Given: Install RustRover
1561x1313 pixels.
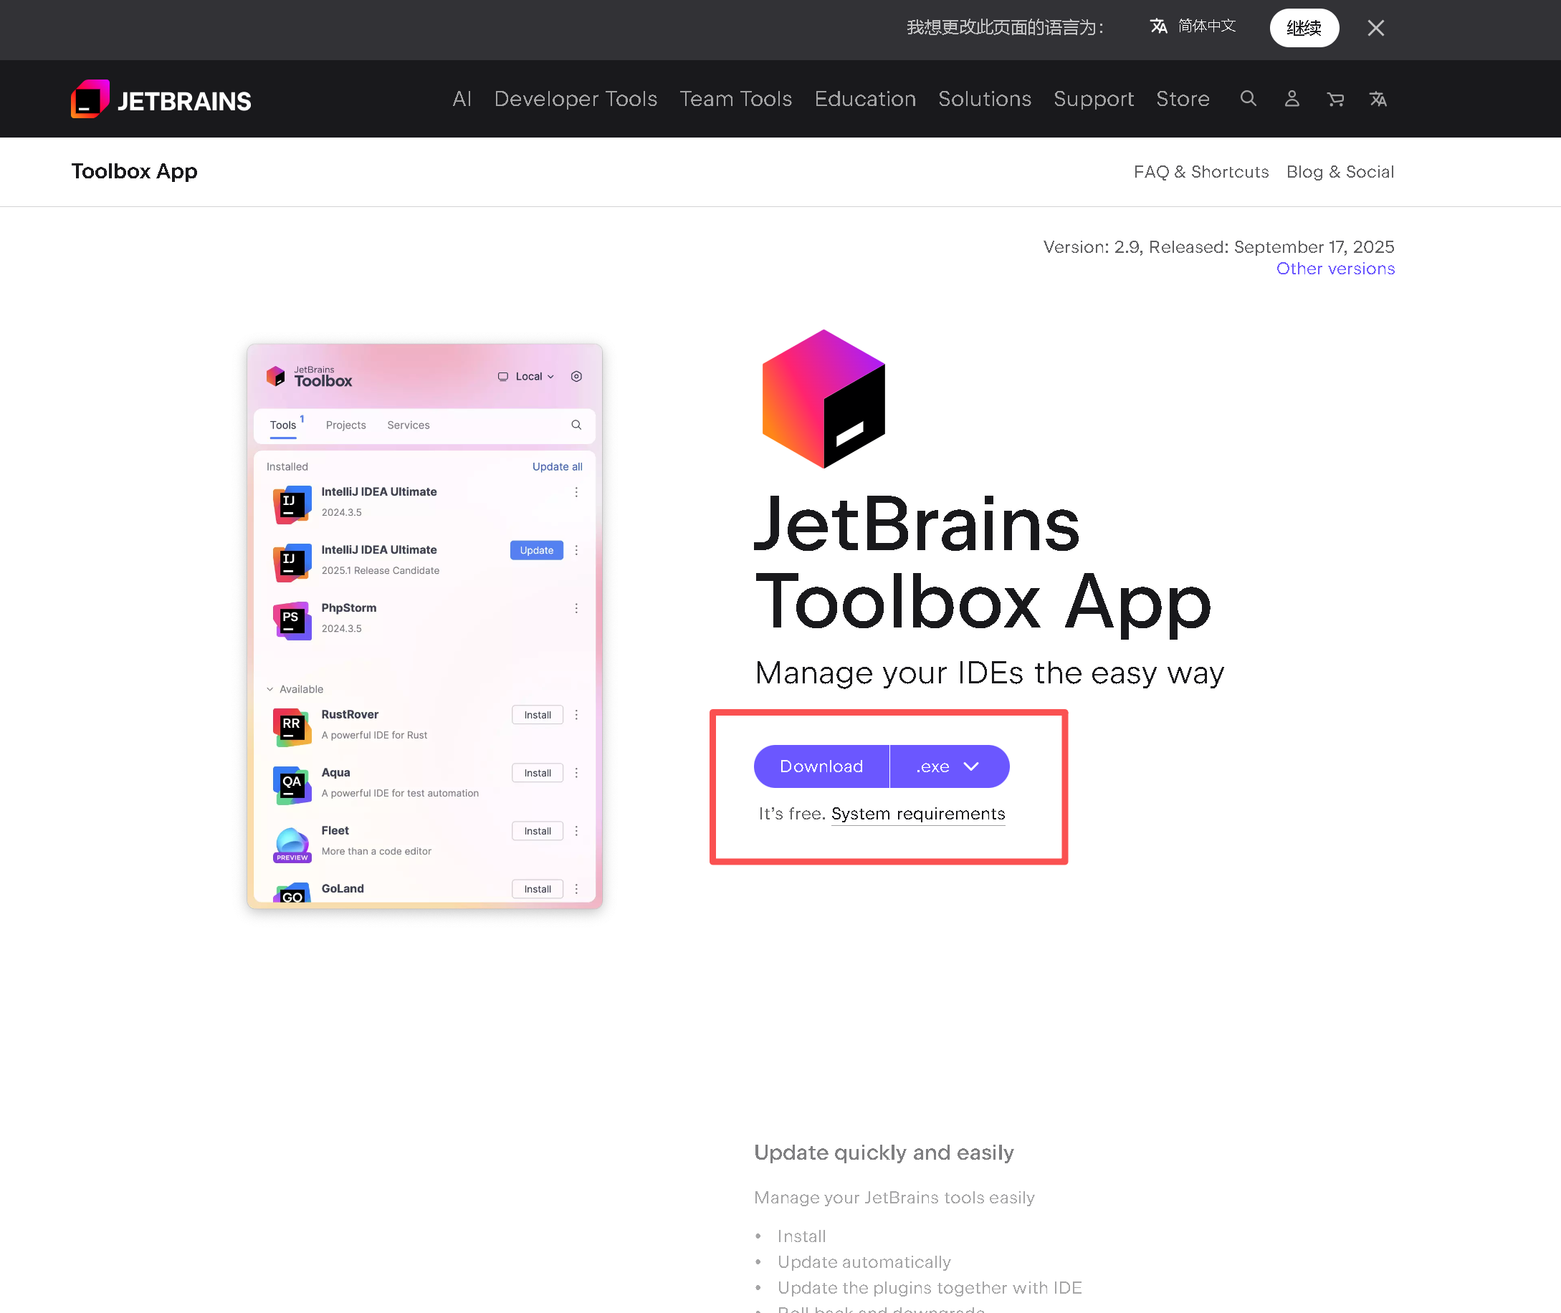Looking at the screenshot, I should tap(537, 716).
